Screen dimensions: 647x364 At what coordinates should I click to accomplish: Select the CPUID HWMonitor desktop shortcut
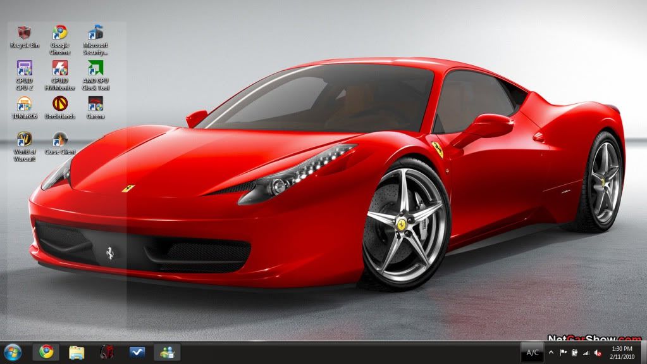tap(60, 75)
